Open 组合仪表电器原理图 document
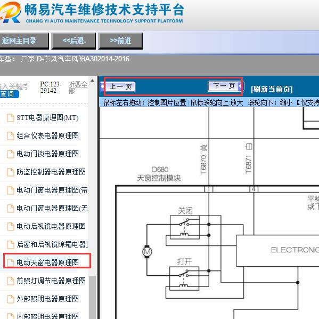319x319 pixels. tap(47, 135)
